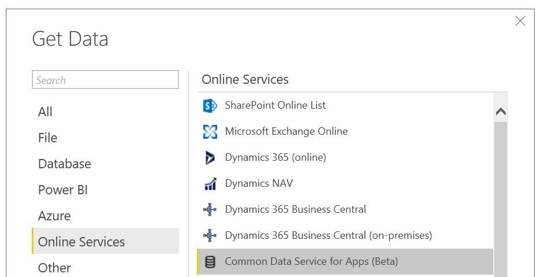
Task: Click the scroll up arrow
Action: (x=501, y=112)
